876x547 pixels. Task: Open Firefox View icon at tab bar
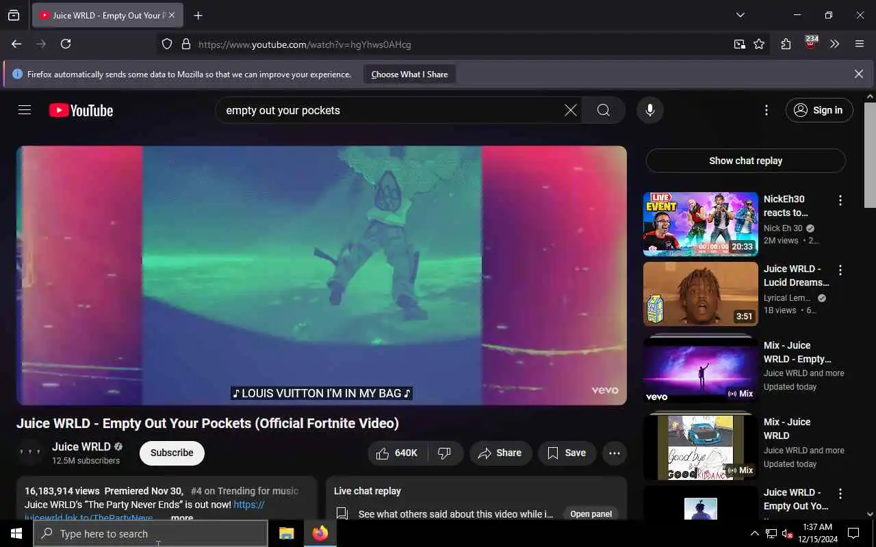click(x=14, y=16)
